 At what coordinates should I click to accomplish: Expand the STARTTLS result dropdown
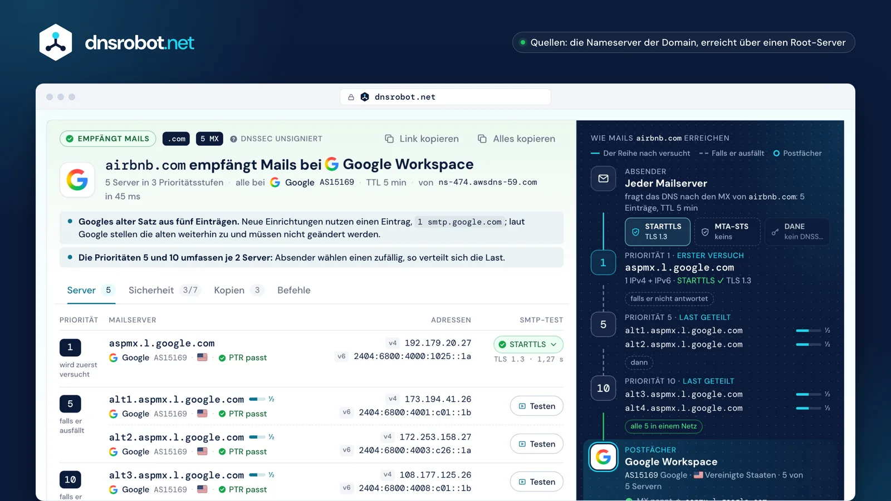528,345
